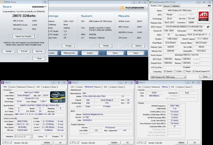Click the Futuremark Corporation logo
This screenshot has height=145, width=213.
pos(132,8)
